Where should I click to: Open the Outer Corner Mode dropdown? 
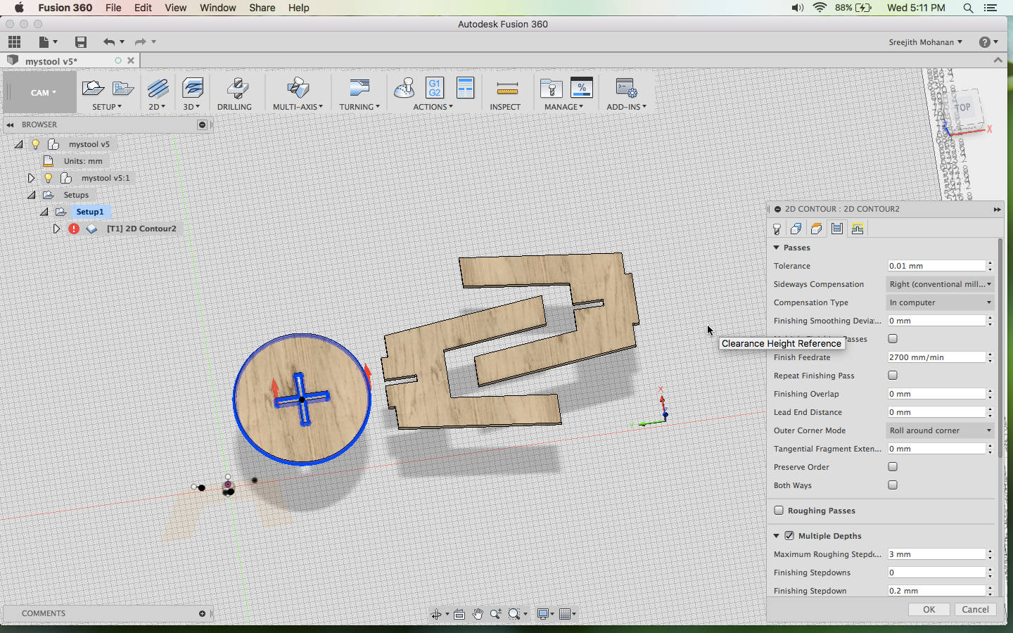[x=941, y=430]
